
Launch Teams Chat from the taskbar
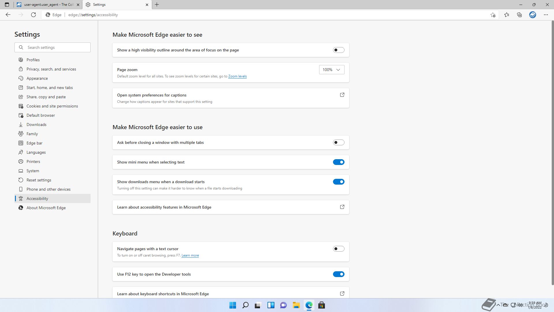(x=283, y=305)
